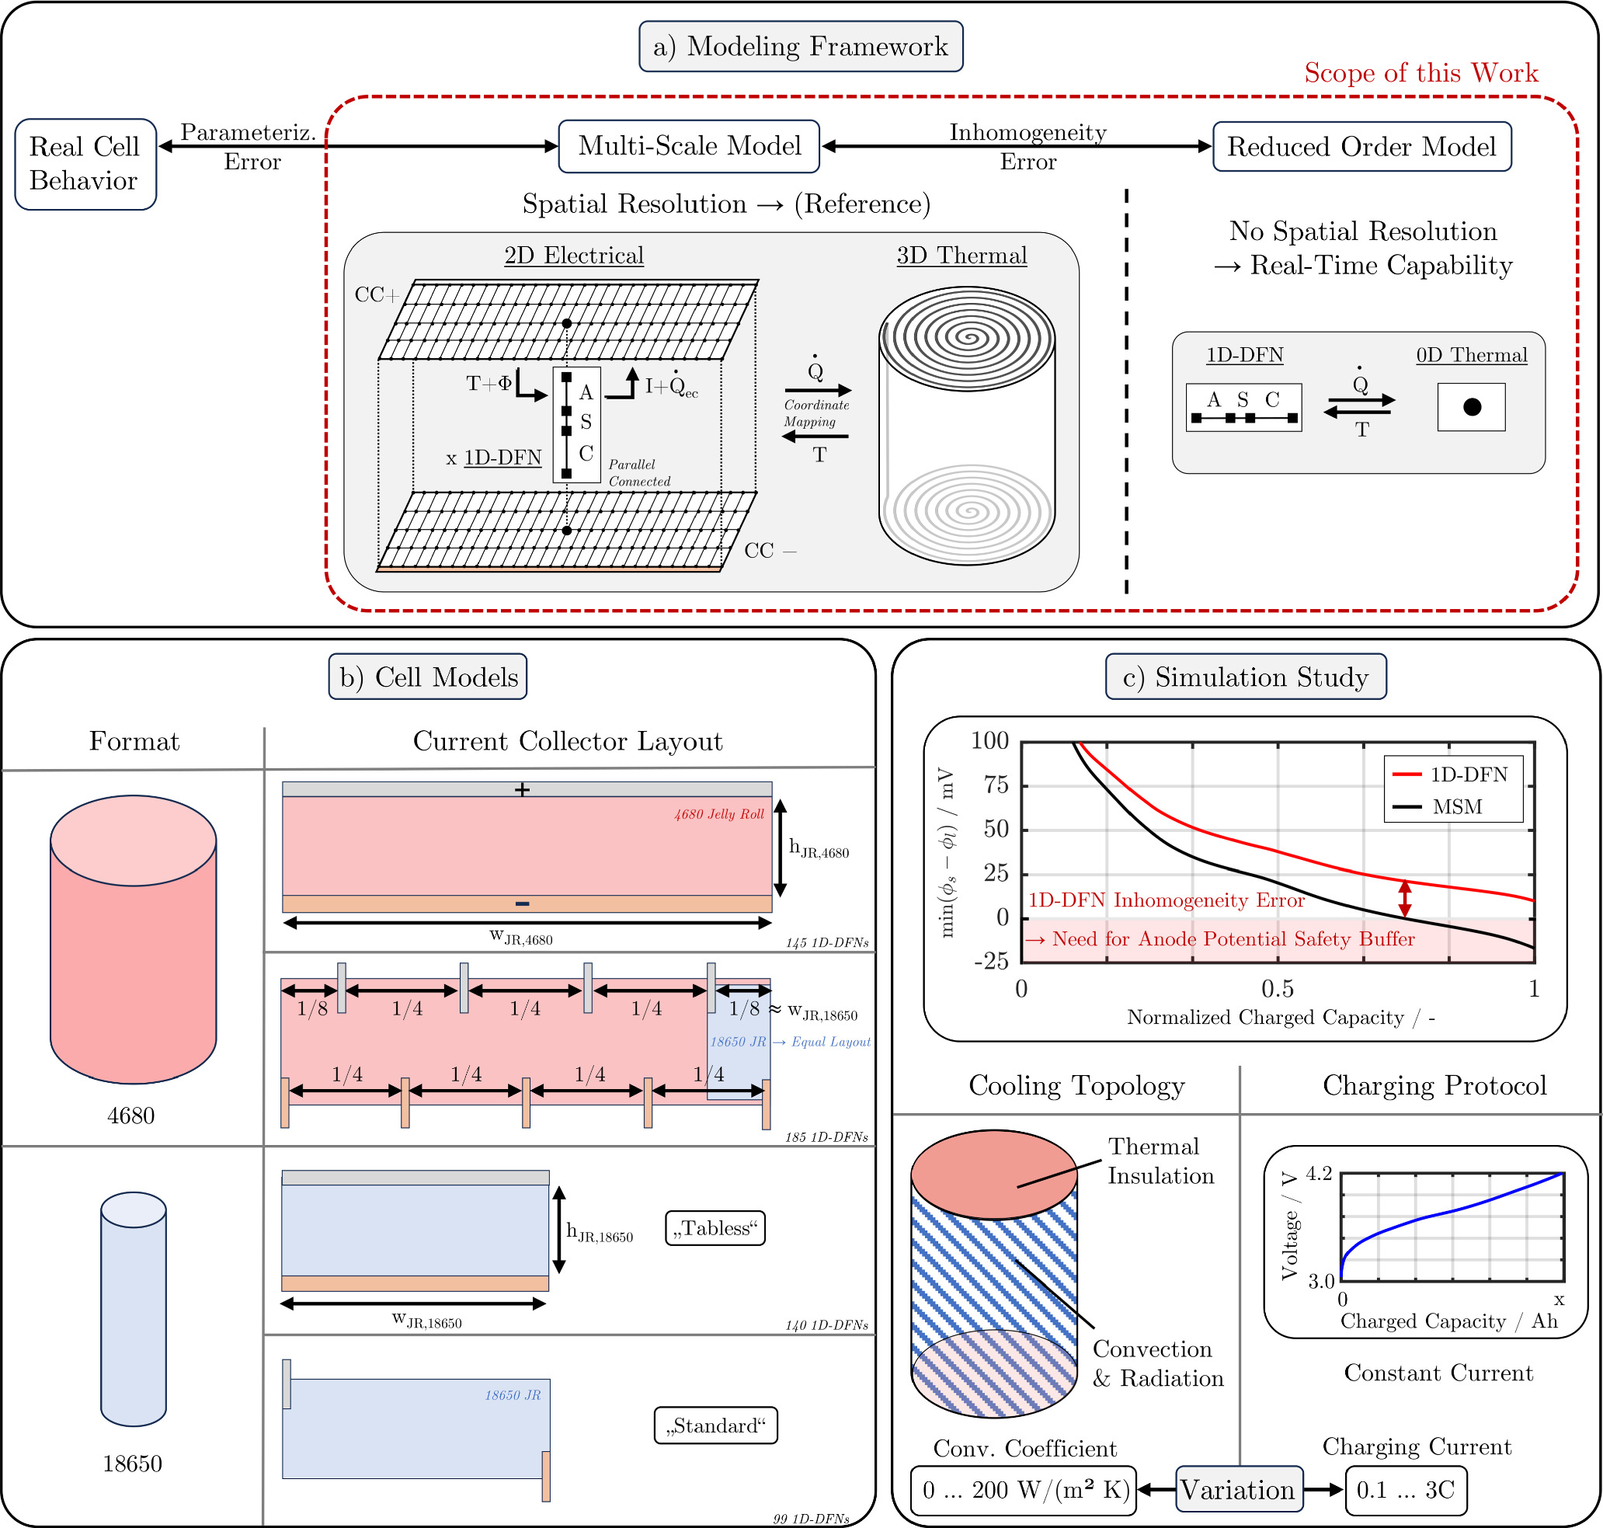Screen dimensions: 1603x1528
Task: Click the 'b) Cell Models' heading box
Action: 427,677
